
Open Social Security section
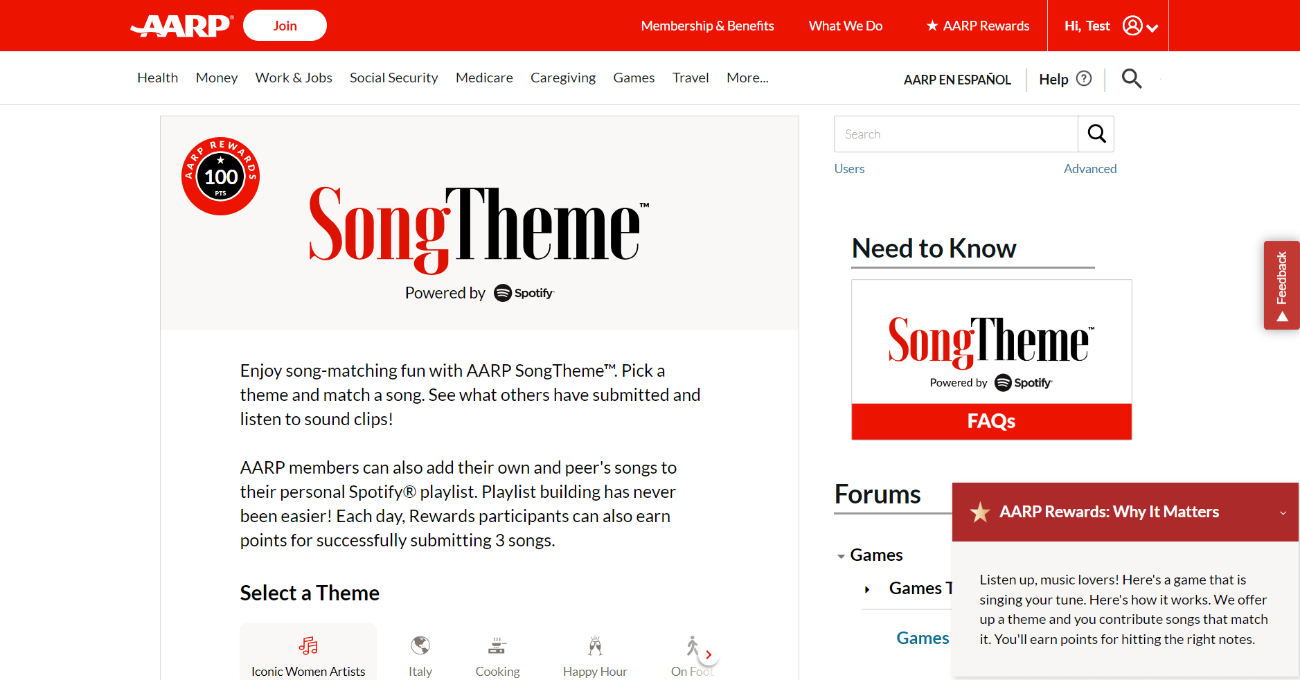tap(393, 78)
